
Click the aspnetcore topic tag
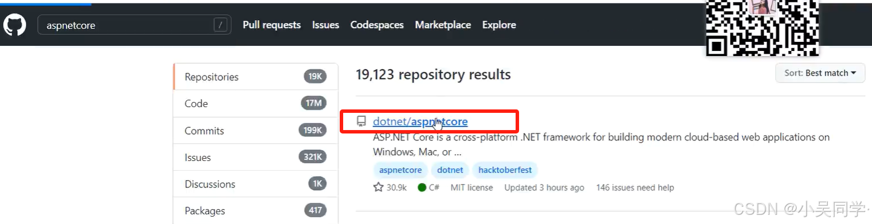pyautogui.click(x=401, y=170)
